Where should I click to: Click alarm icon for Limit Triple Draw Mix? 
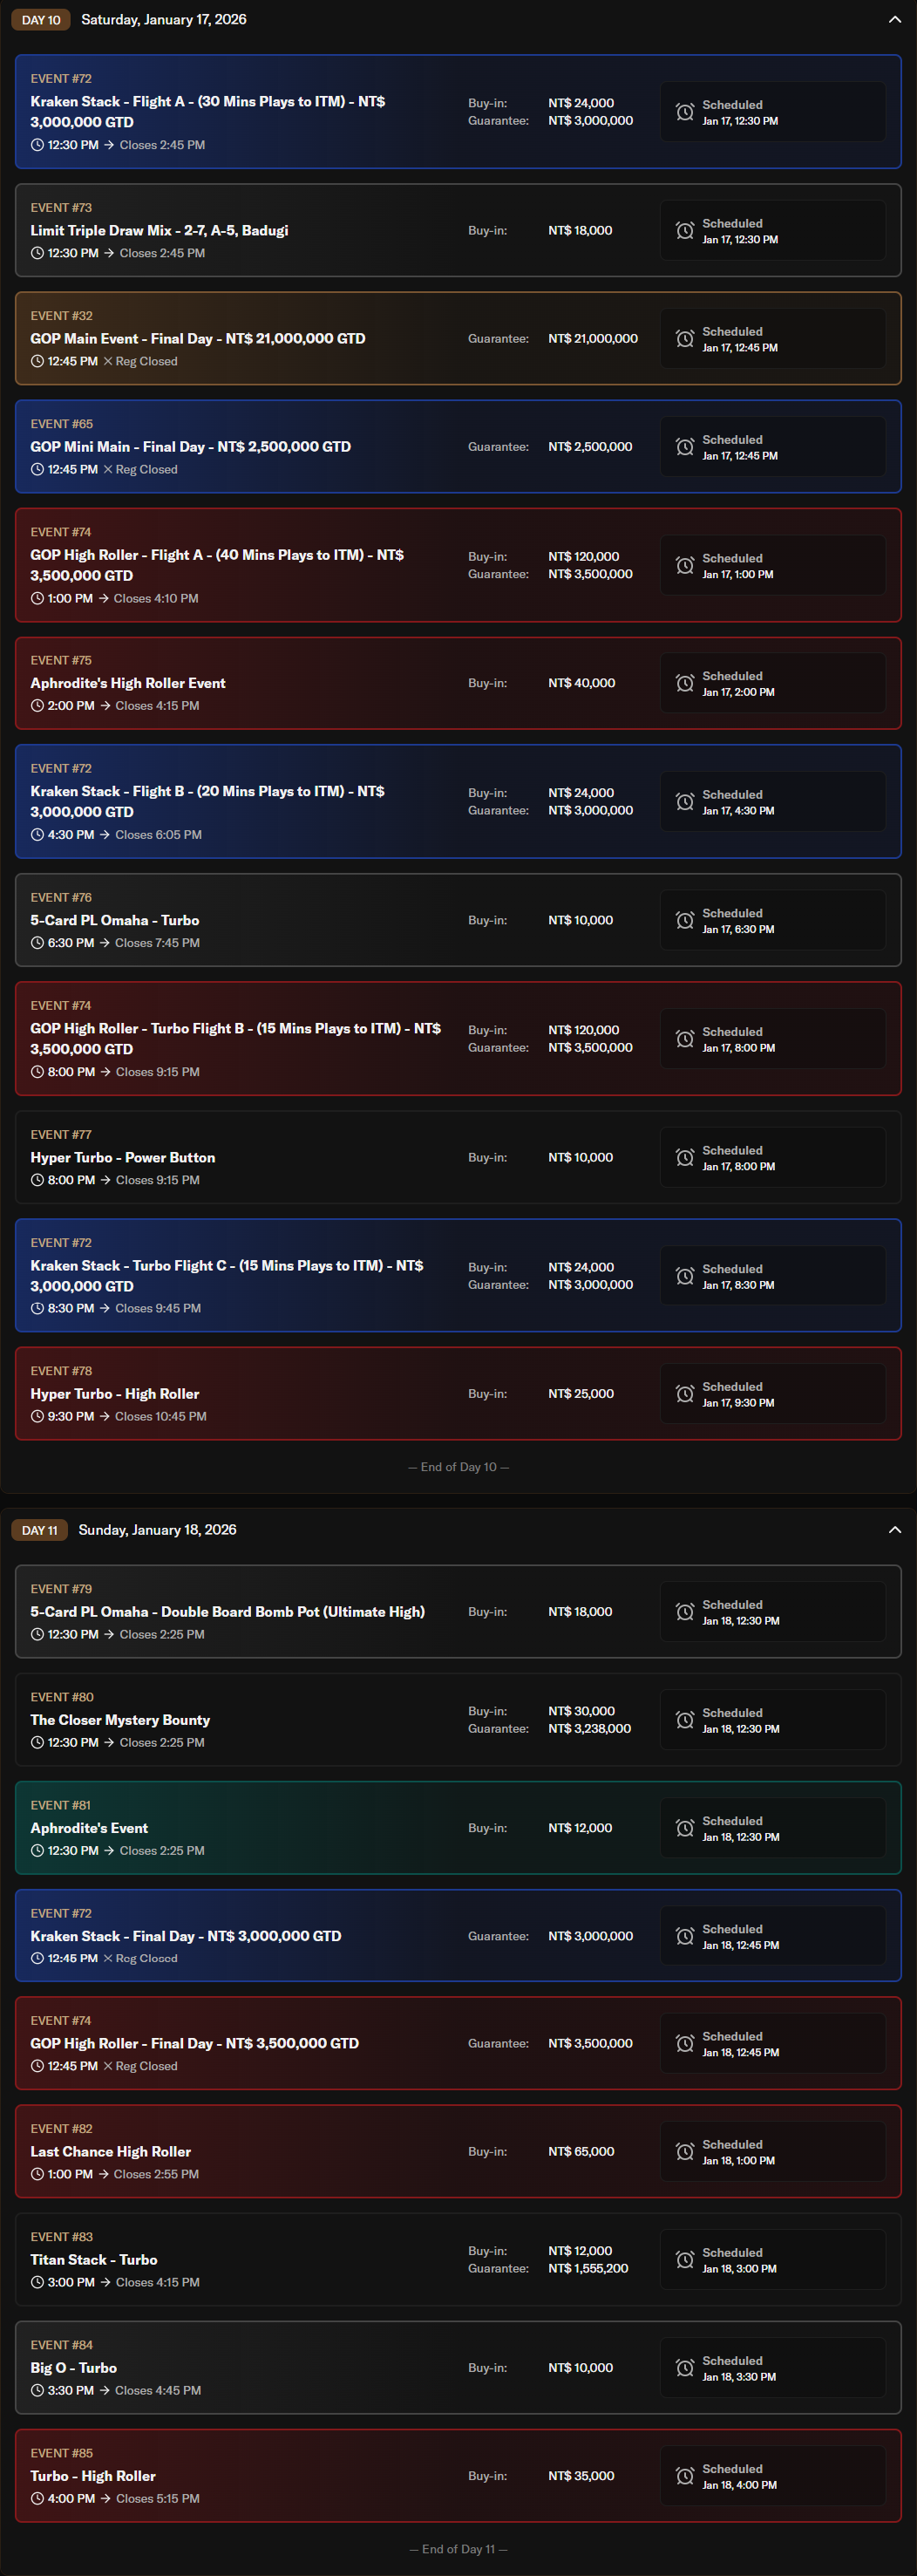tap(685, 231)
